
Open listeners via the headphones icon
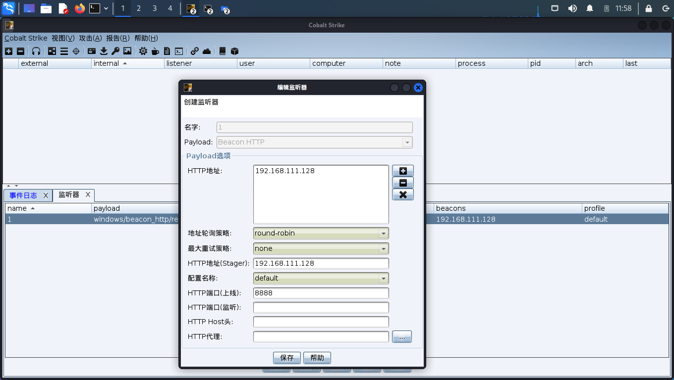pos(36,51)
